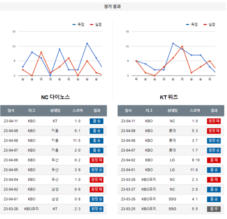Image resolution: width=227 pixels, height=219 pixels.
Task: Select the 실점 legend entry in the NC chart
Action: click(x=96, y=25)
